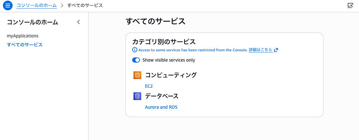
Task: Click the monitor-with-wrench icon in top right
Action: coord(350,5)
